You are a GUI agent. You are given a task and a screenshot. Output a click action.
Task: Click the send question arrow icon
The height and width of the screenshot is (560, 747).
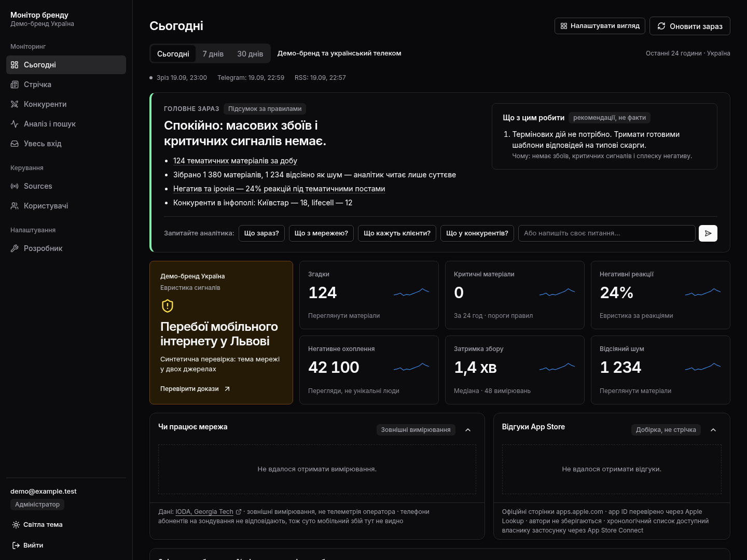click(708, 233)
